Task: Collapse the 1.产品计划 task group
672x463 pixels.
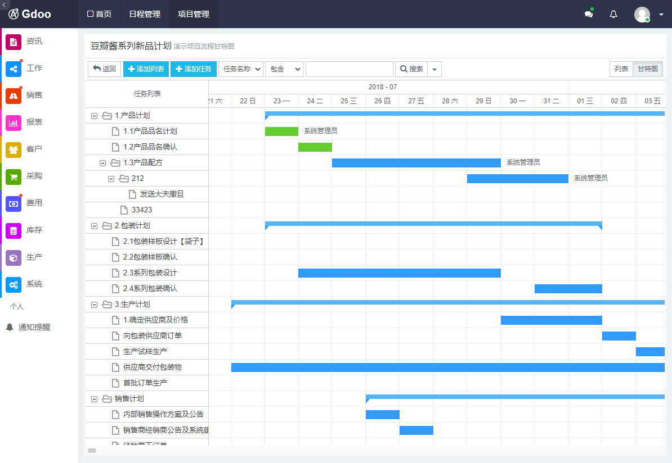Action: point(94,116)
